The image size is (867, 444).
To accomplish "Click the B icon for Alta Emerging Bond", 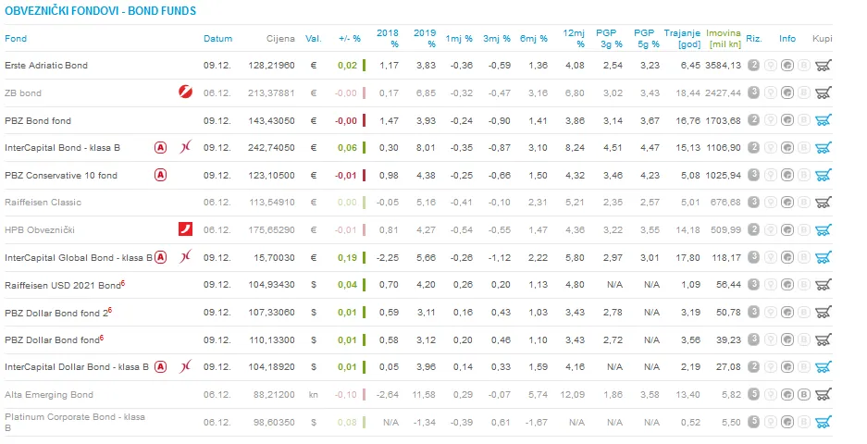I will (x=804, y=394).
